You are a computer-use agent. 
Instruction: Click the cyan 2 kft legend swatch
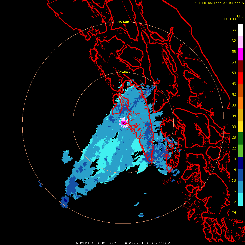pos(240,200)
